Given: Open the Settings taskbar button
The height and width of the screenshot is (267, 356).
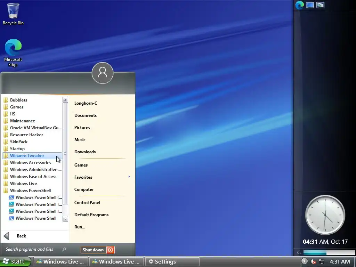Looking at the screenshot, I should click(172, 261).
